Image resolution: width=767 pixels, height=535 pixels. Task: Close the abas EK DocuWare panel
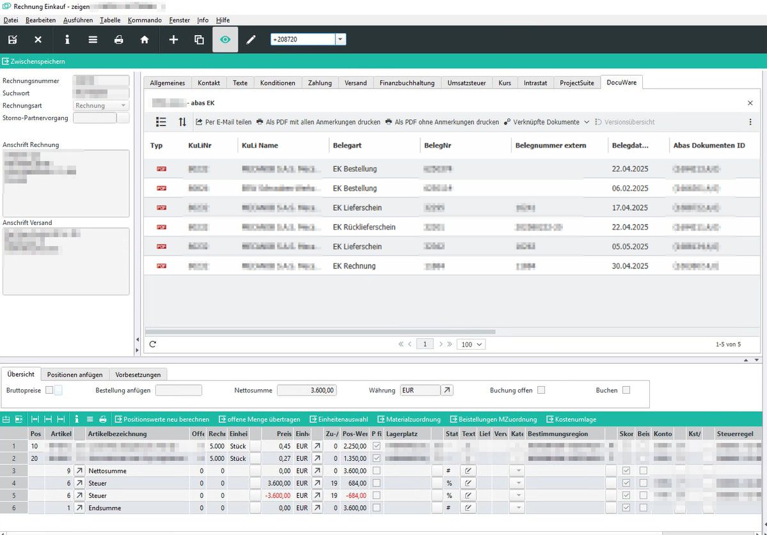click(750, 103)
